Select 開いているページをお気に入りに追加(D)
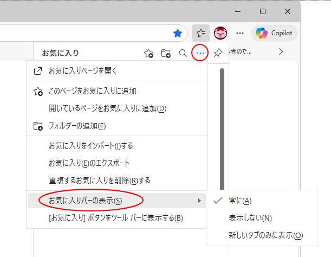 pyautogui.click(x=117, y=108)
